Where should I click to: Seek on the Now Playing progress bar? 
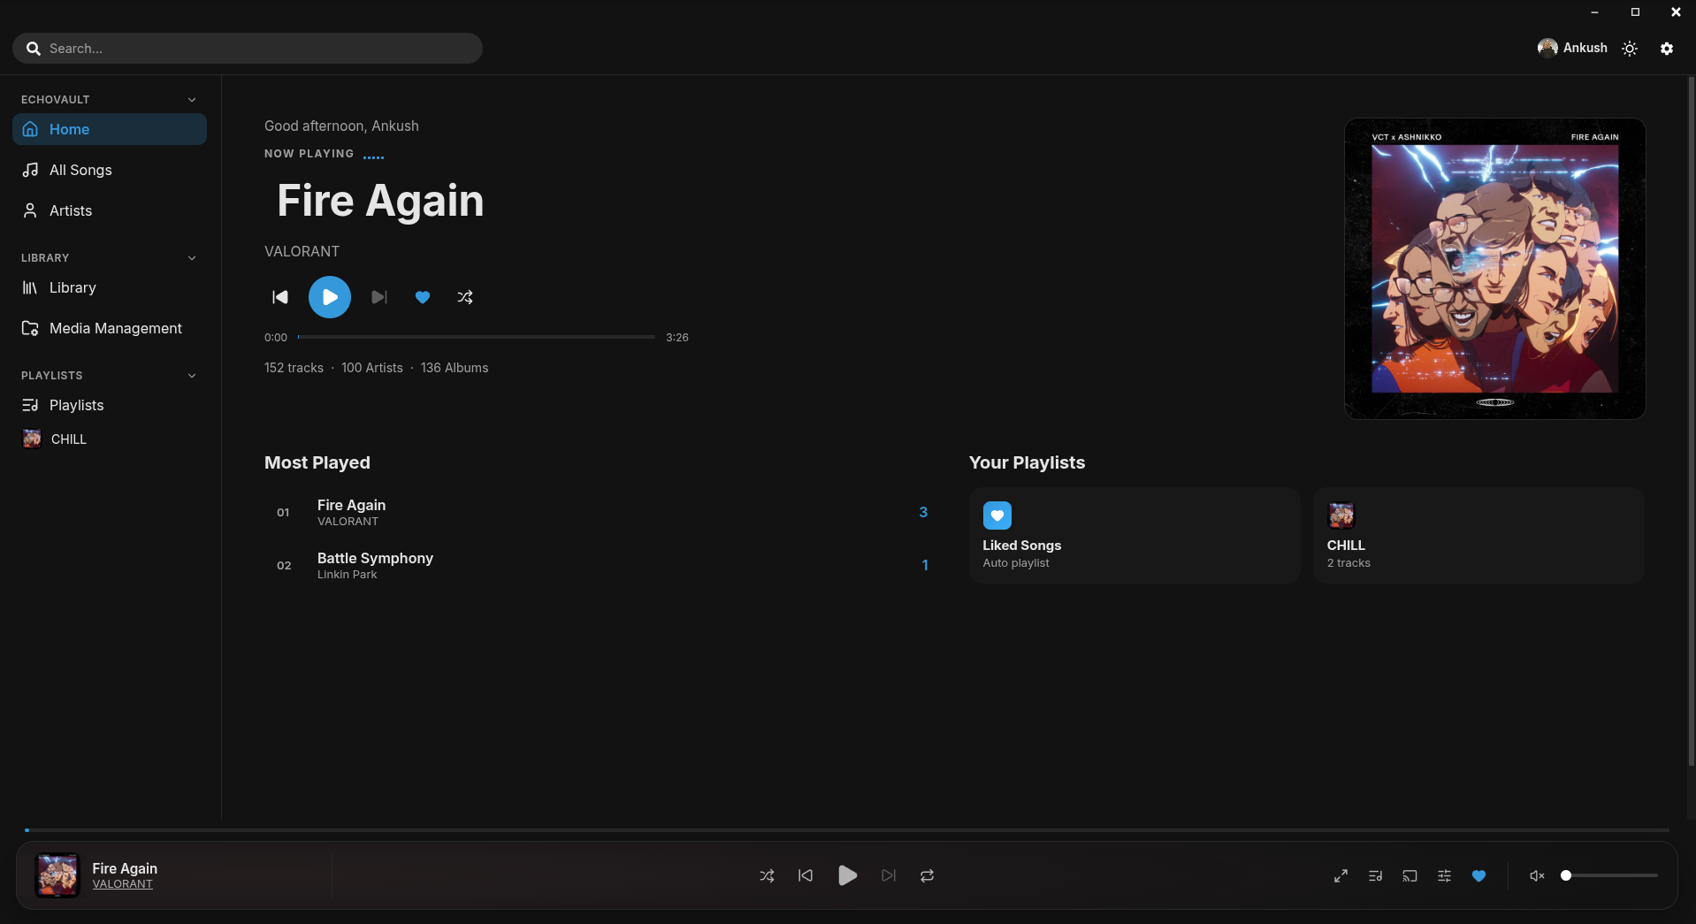pyautogui.click(x=477, y=337)
